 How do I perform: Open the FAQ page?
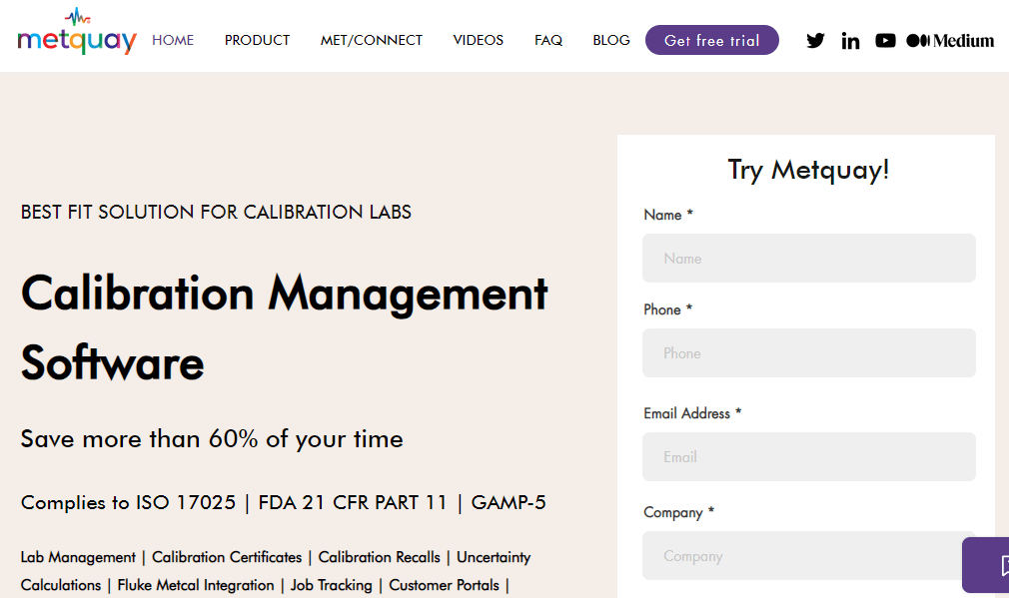tap(548, 40)
